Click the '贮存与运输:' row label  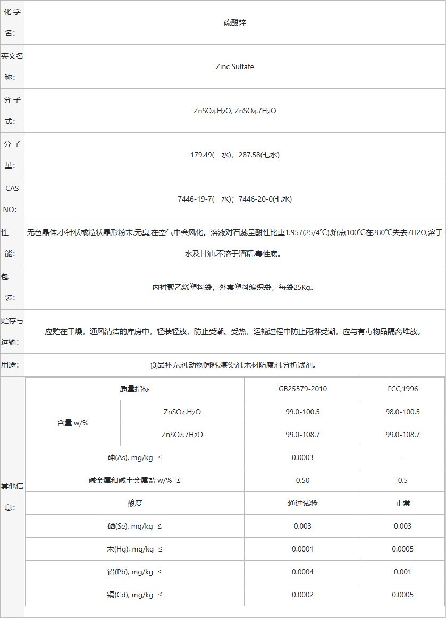pos(12,331)
